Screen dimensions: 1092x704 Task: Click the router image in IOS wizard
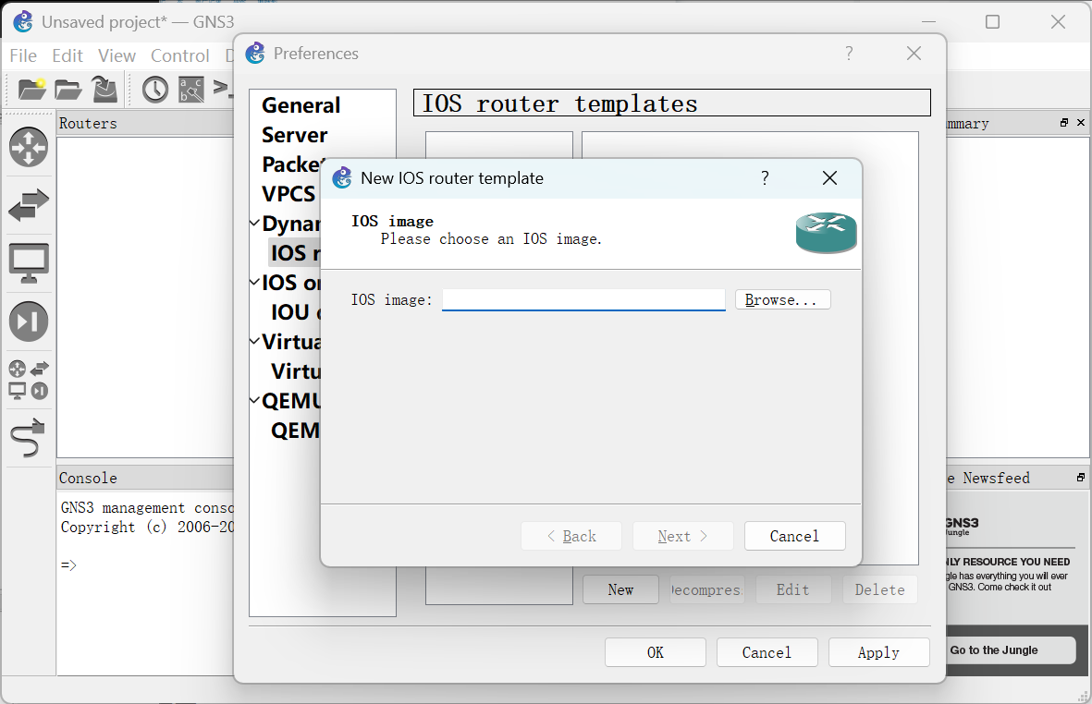(826, 233)
